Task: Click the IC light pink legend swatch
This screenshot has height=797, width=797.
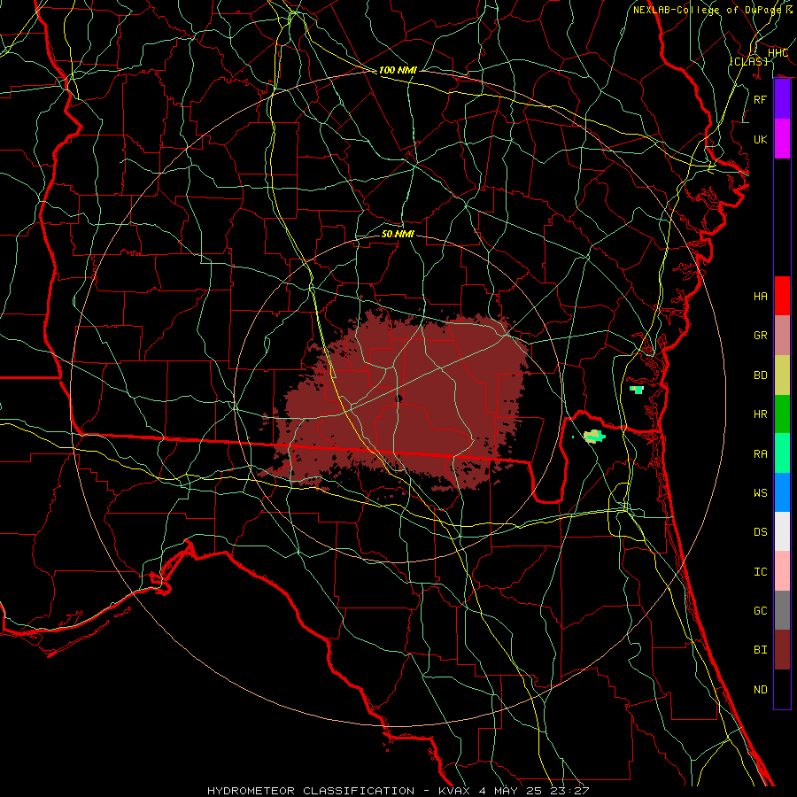Action: click(x=782, y=571)
